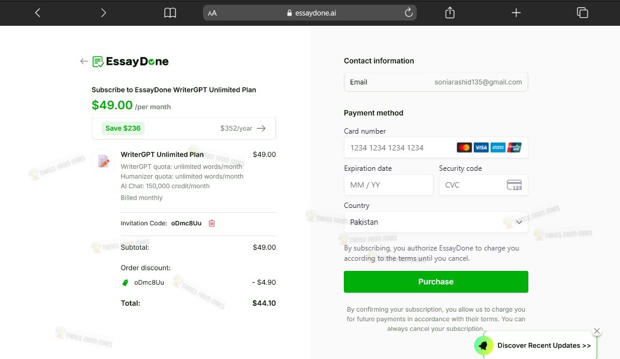Remove invitation code with trash icon
This screenshot has height=359, width=620.
pyautogui.click(x=212, y=223)
